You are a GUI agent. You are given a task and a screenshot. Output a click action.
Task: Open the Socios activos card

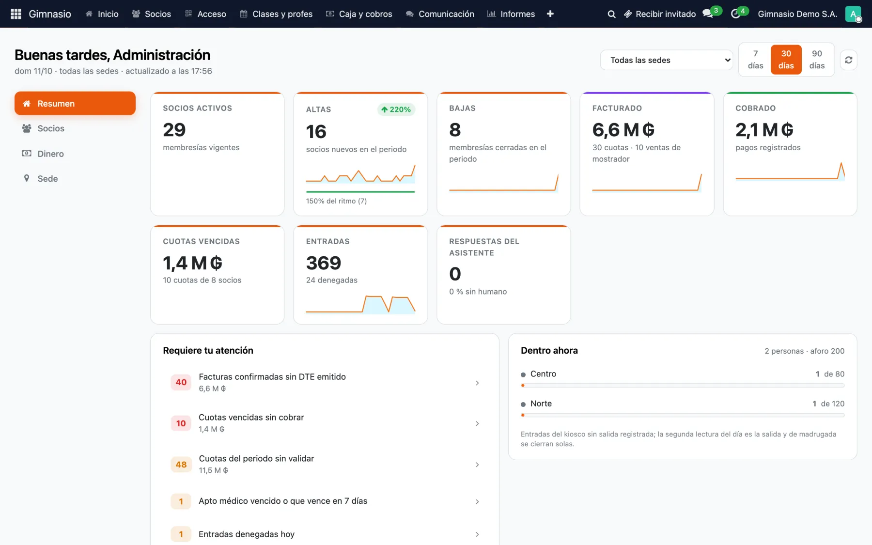(x=217, y=154)
